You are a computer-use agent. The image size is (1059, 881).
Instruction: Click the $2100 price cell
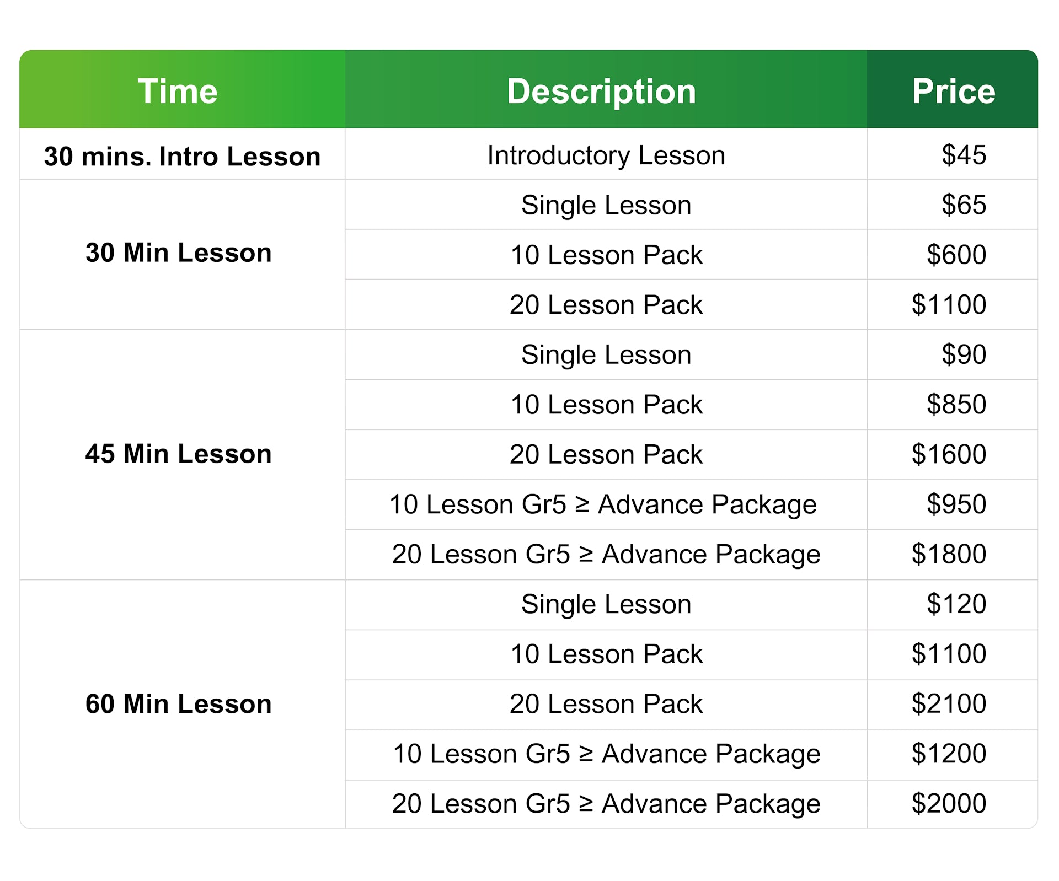(949, 703)
